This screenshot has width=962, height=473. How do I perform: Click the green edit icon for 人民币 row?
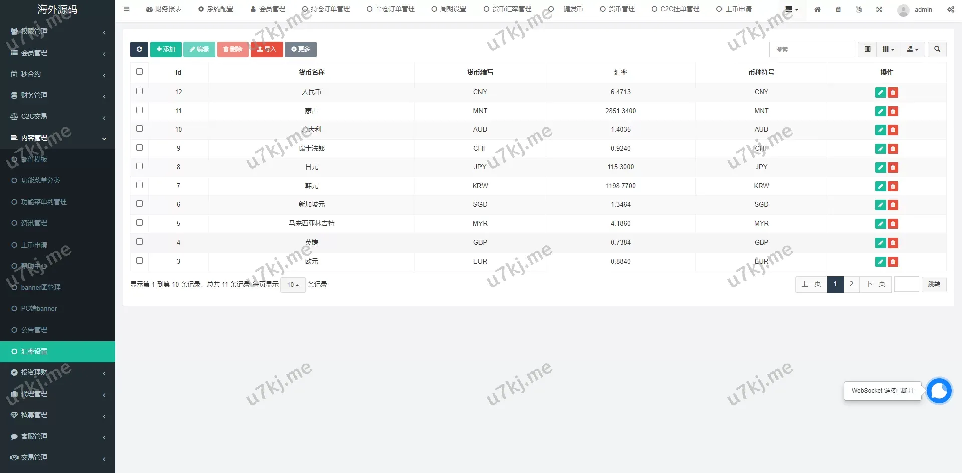880,92
